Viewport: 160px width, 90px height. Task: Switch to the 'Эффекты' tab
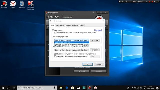[x=75, y=26]
